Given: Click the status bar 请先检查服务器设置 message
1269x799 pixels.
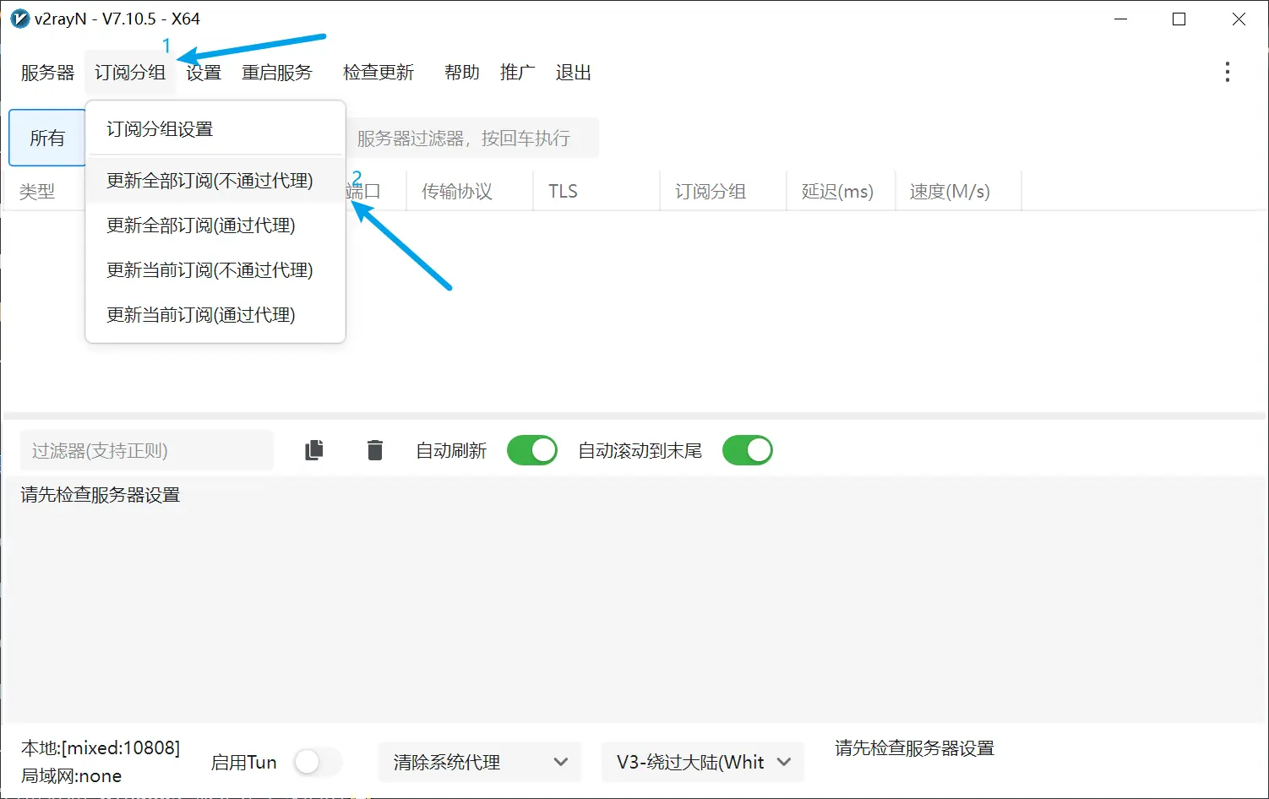Looking at the screenshot, I should (x=915, y=747).
